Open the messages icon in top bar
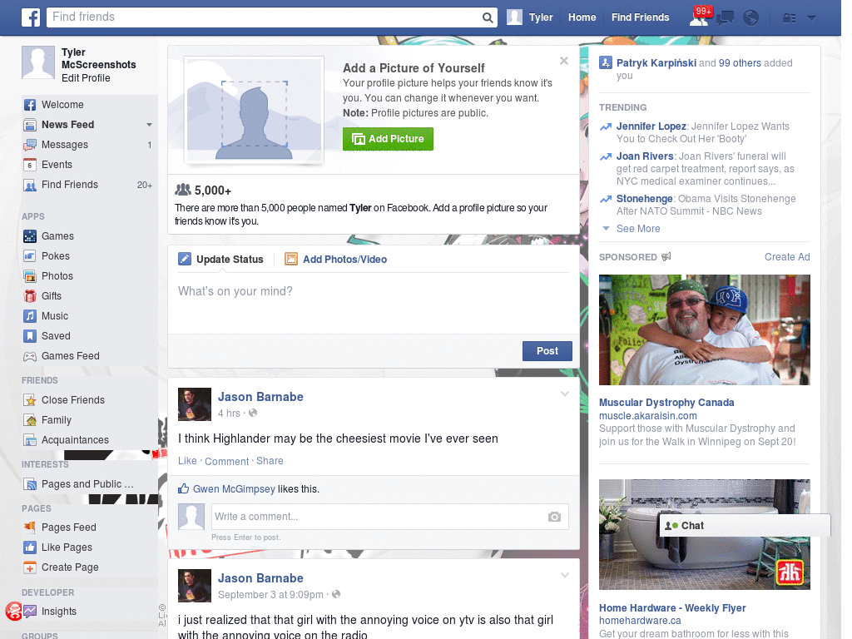The image size is (852, 639). pos(725,18)
